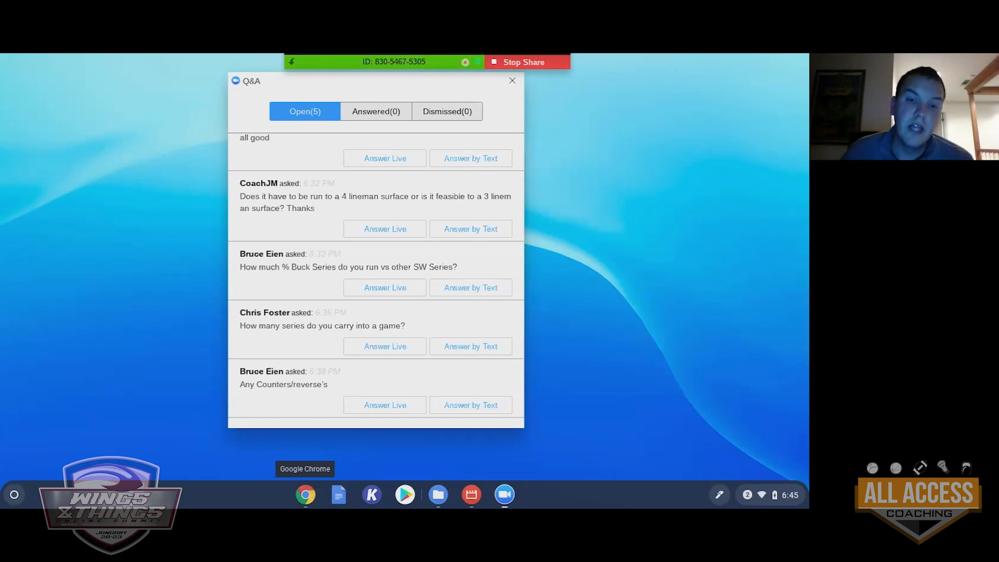The image size is (999, 562).
Task: Answer the Buck Series question by text
Action: [470, 288]
